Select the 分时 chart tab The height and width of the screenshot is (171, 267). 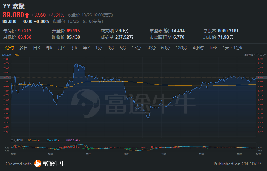click(x=10, y=48)
